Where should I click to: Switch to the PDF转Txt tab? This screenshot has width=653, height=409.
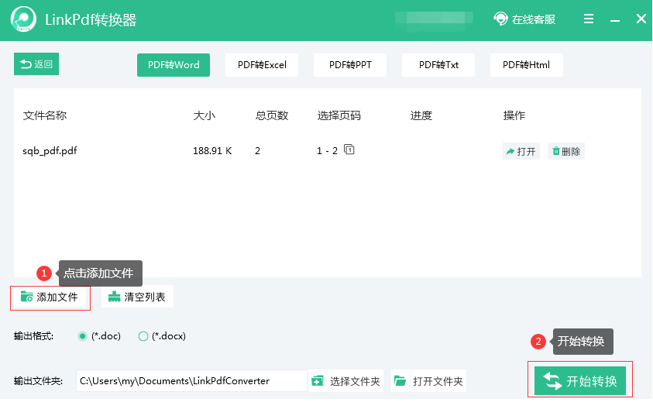pyautogui.click(x=438, y=65)
